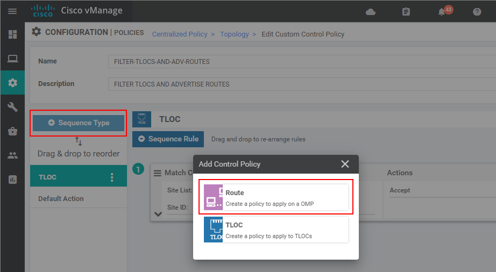
Task: Open the Tools wrench sidebar icon
Action: coord(12,107)
